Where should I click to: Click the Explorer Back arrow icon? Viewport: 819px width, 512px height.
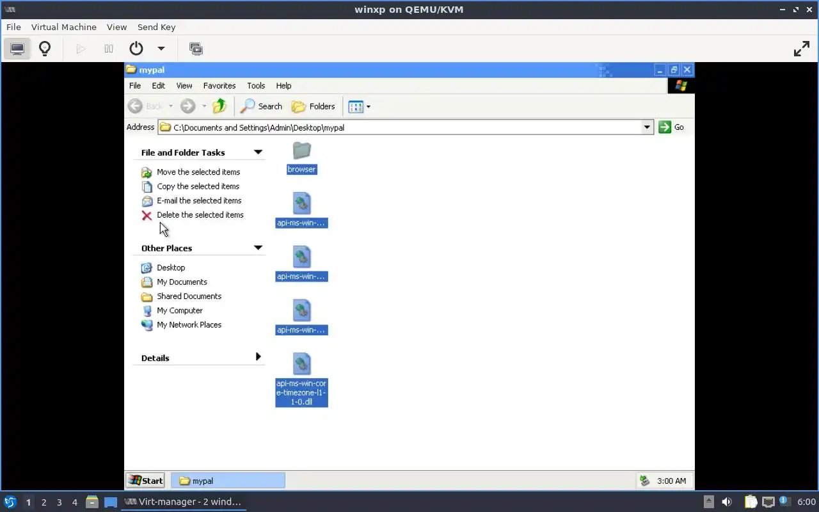point(135,106)
